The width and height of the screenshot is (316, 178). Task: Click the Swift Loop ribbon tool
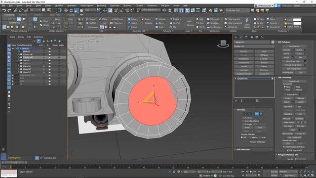click(x=117, y=19)
